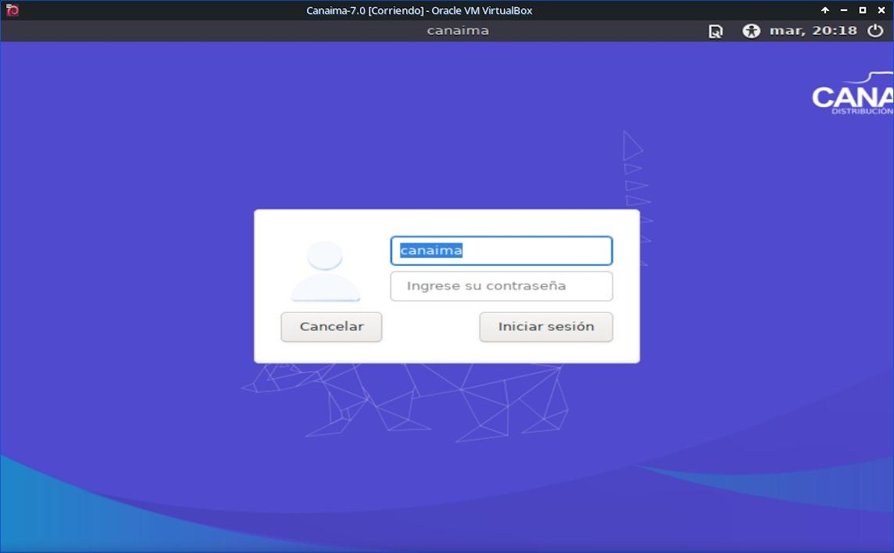Click the 'Ingrese su contraseña' password field
Viewport: 894px width, 553px height.
pyautogui.click(x=501, y=286)
